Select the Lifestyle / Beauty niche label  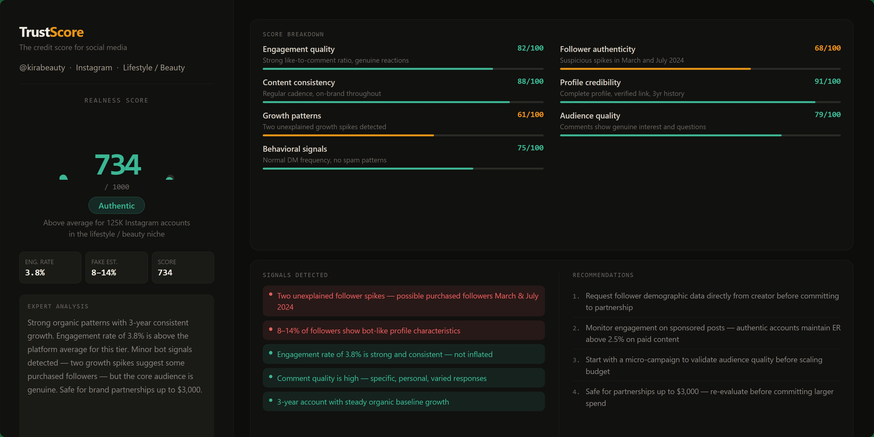pos(154,68)
